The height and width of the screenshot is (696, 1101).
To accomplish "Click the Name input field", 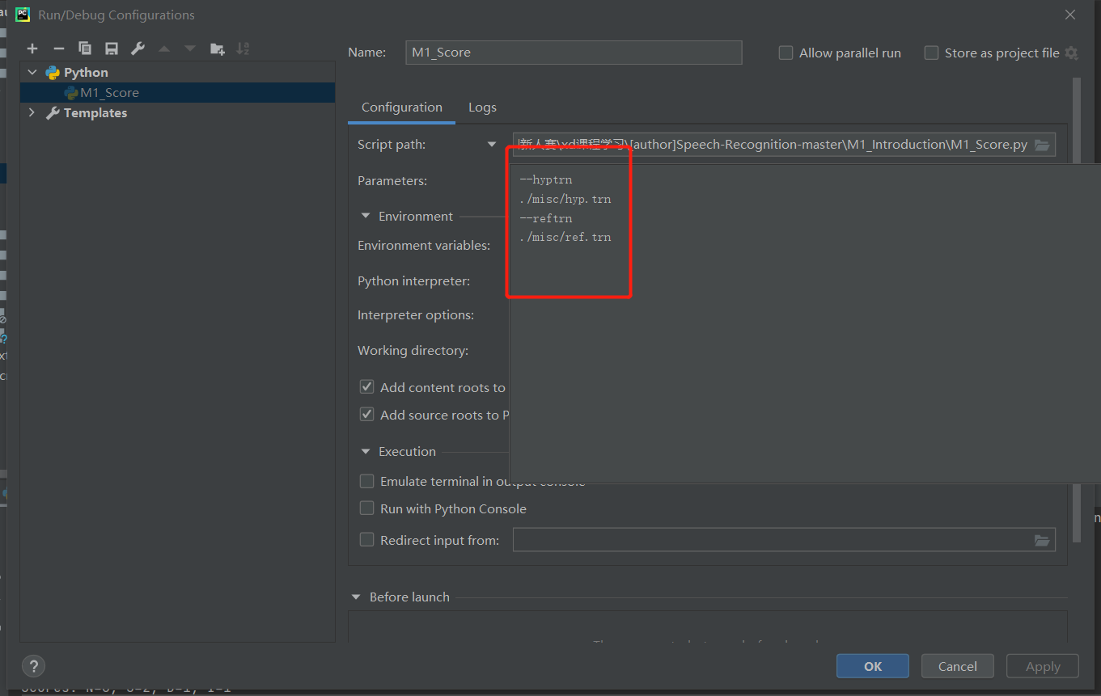I will pyautogui.click(x=574, y=53).
